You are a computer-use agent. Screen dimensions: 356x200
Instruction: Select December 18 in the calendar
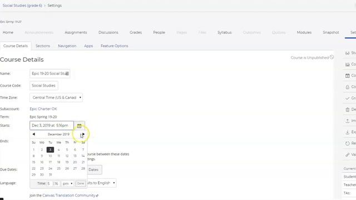pyautogui.click(x=58, y=162)
